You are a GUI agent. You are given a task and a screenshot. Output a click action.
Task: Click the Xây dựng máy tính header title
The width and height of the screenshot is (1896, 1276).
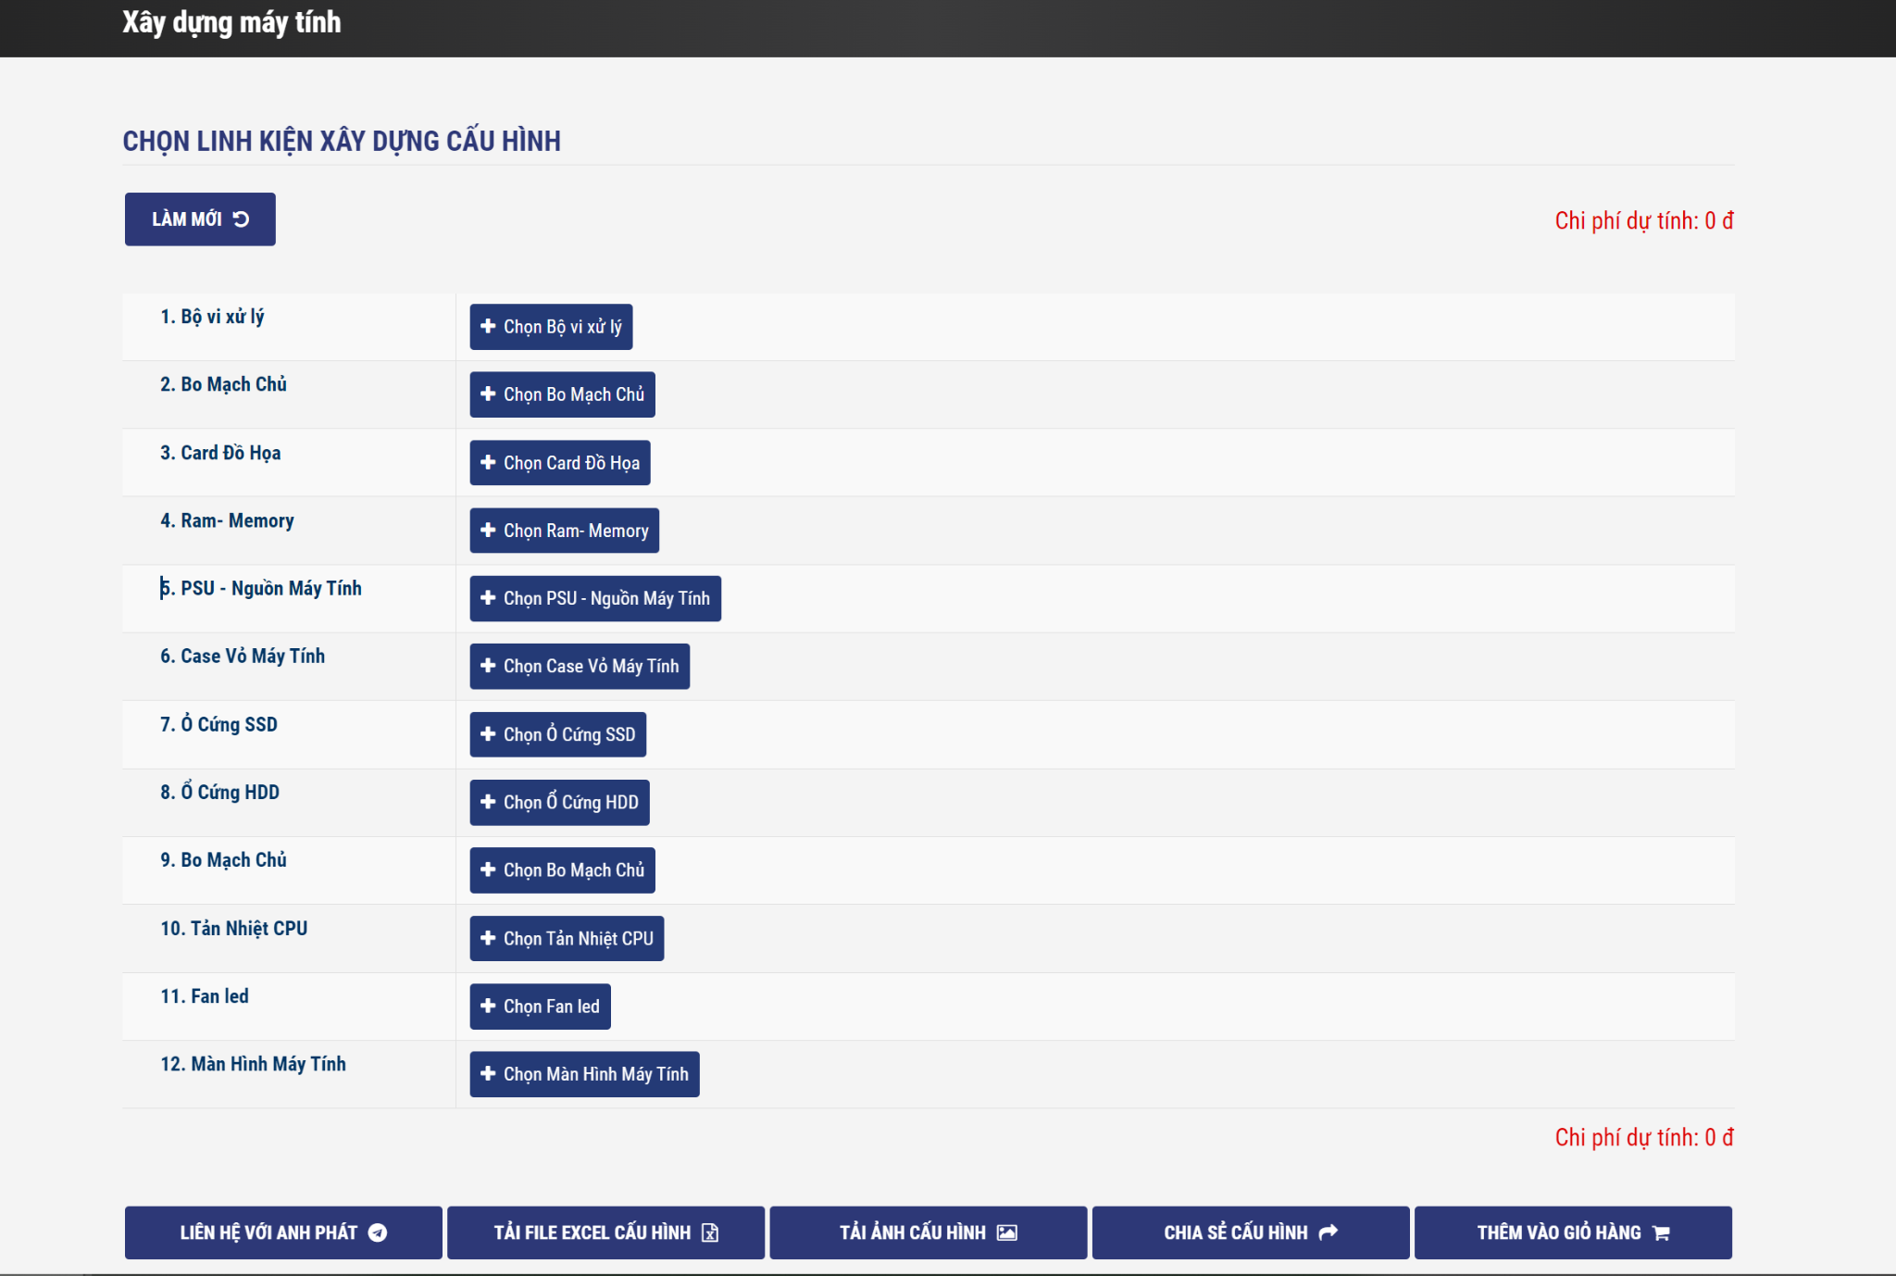(231, 22)
